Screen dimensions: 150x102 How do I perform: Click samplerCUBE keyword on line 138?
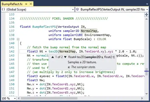point(73,35)
